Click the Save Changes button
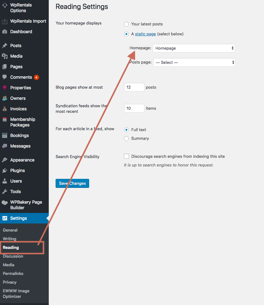Screen dimensions: 264x305 (72, 183)
